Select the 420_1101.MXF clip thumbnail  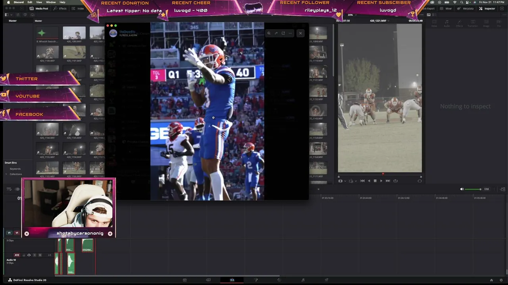pyautogui.click(x=74, y=52)
